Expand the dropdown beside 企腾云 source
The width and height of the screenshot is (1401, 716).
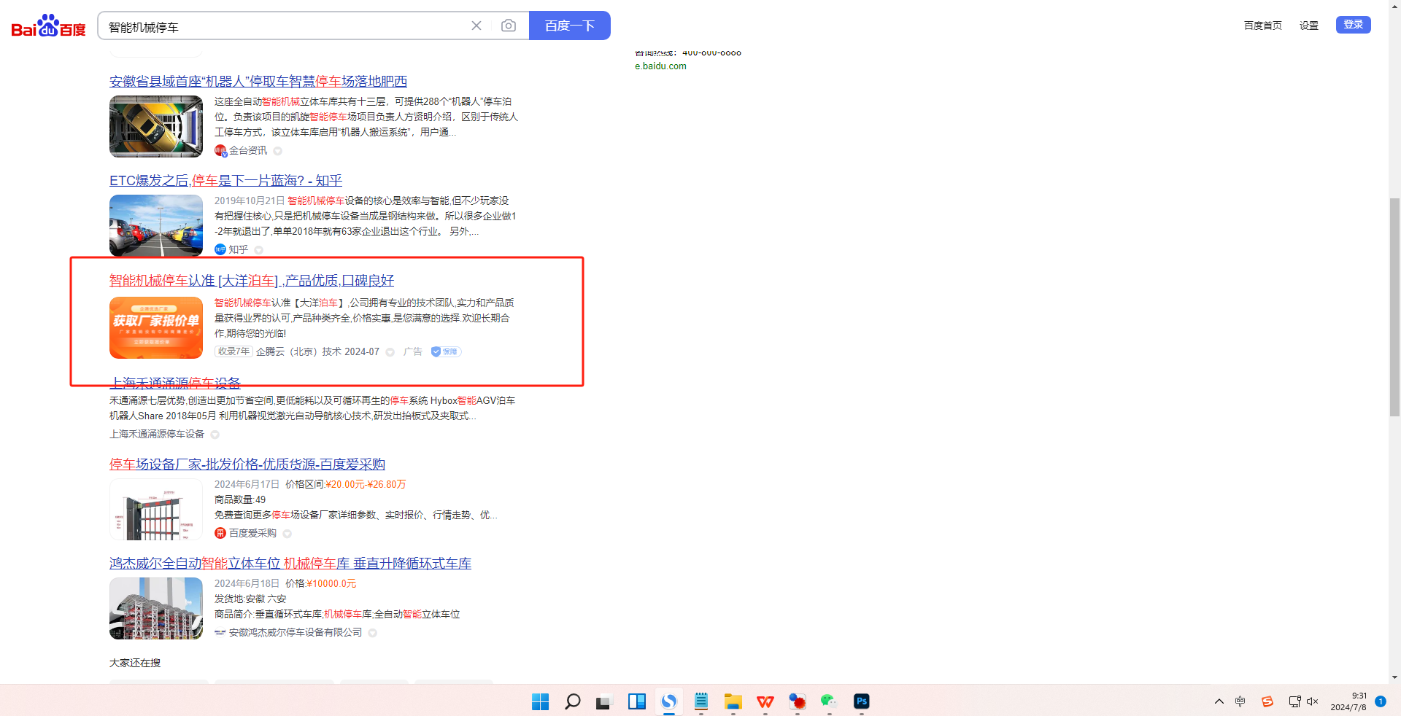pos(390,352)
